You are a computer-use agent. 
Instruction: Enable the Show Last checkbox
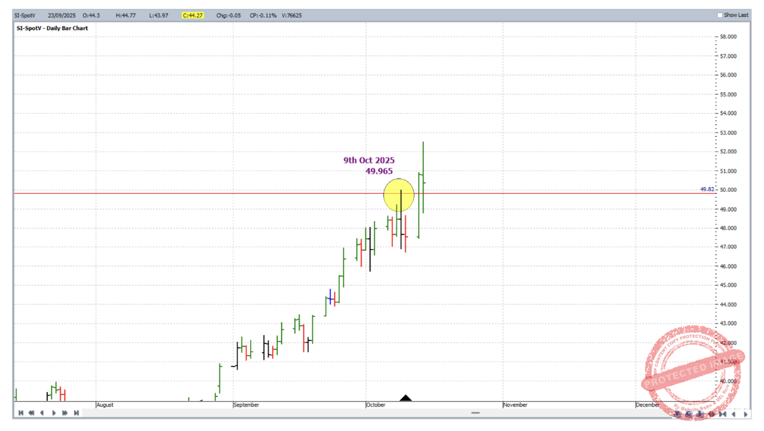click(x=720, y=15)
